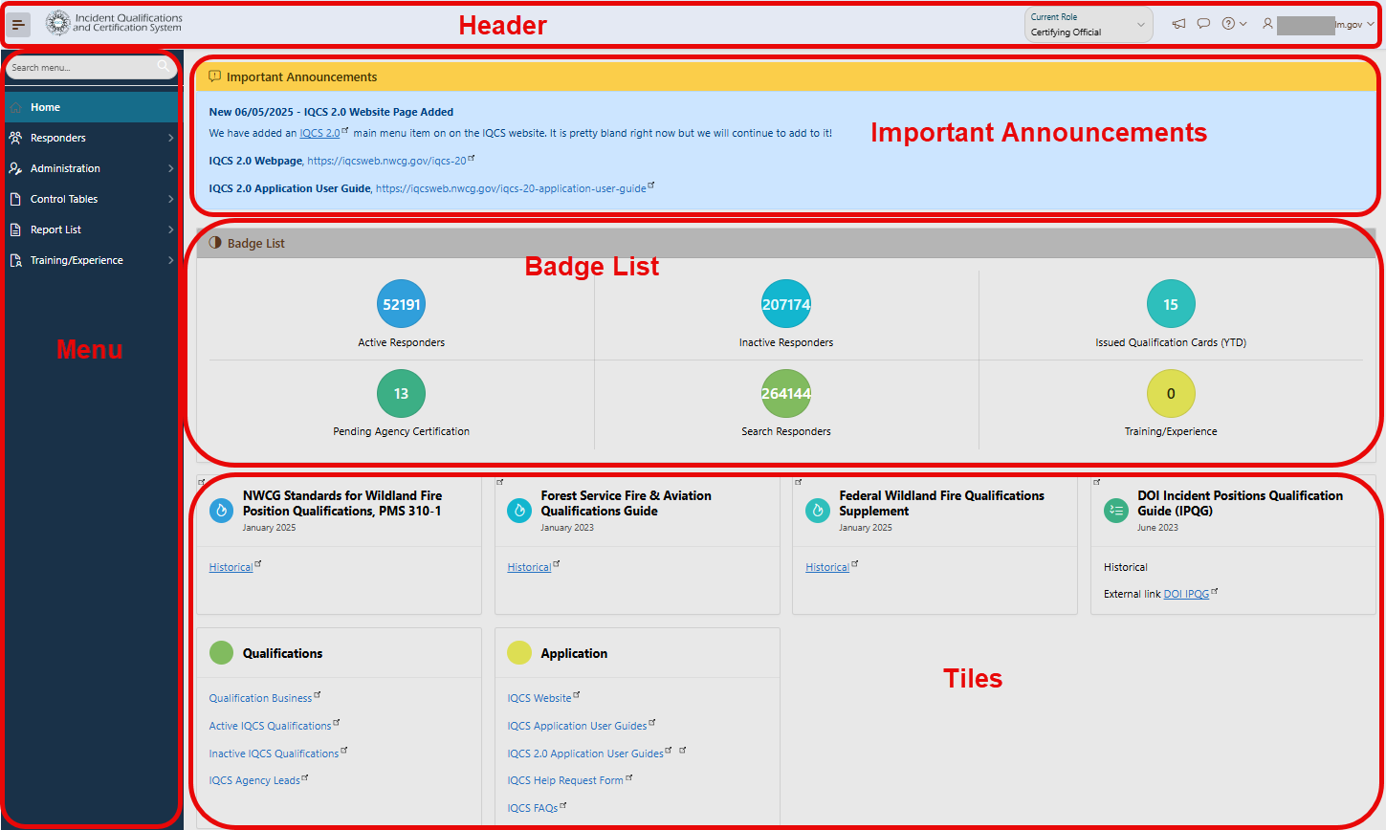Click the Important Announcements header icon
Image resolution: width=1386 pixels, height=830 pixels.
pyautogui.click(x=215, y=76)
